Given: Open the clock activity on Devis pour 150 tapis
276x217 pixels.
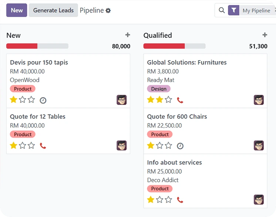Looking at the screenshot, I should (x=43, y=100).
